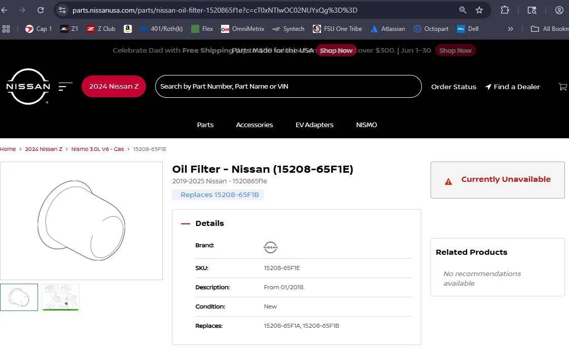Viewport: 569px width, 349px height.
Task: Open the Accessories menu
Action: 255,125
